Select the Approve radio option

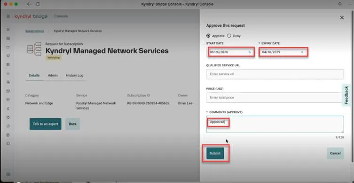click(x=208, y=36)
